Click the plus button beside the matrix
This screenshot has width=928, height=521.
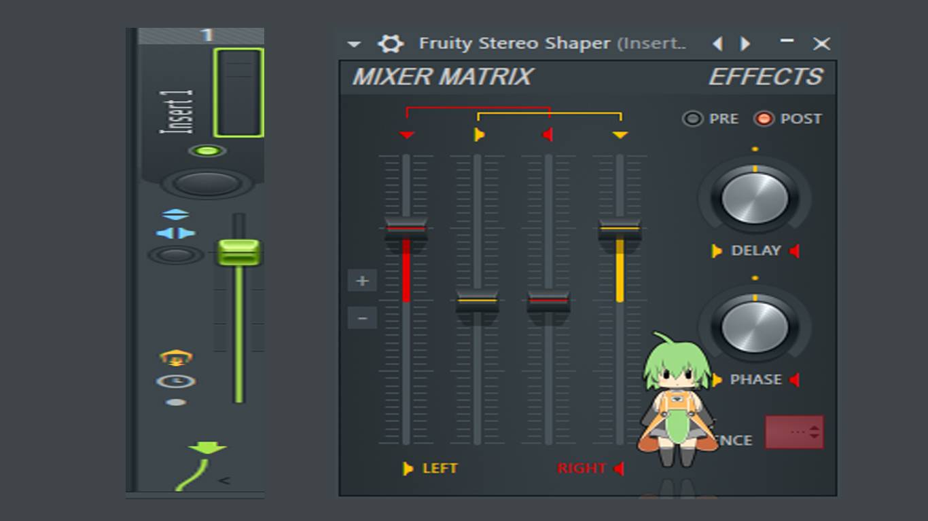(362, 280)
